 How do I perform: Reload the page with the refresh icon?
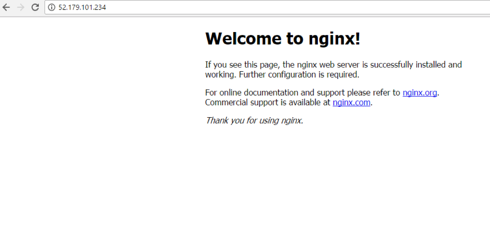click(x=35, y=7)
